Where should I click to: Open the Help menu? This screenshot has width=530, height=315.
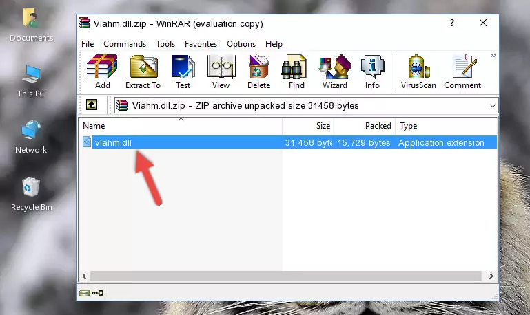(274, 44)
